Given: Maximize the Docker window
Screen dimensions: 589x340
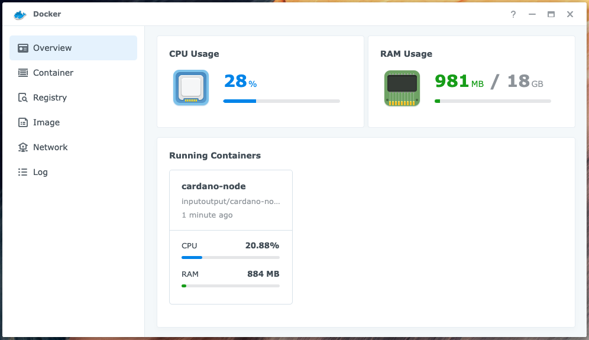Looking at the screenshot, I should pyautogui.click(x=551, y=14).
